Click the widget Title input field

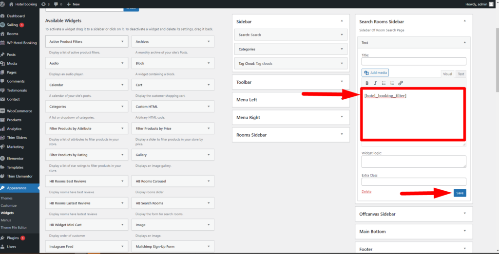pos(414,62)
